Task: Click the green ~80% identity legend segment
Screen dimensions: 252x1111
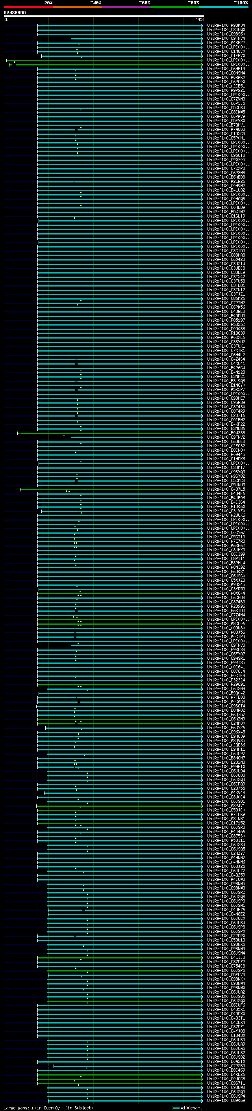Action: [175, 7]
